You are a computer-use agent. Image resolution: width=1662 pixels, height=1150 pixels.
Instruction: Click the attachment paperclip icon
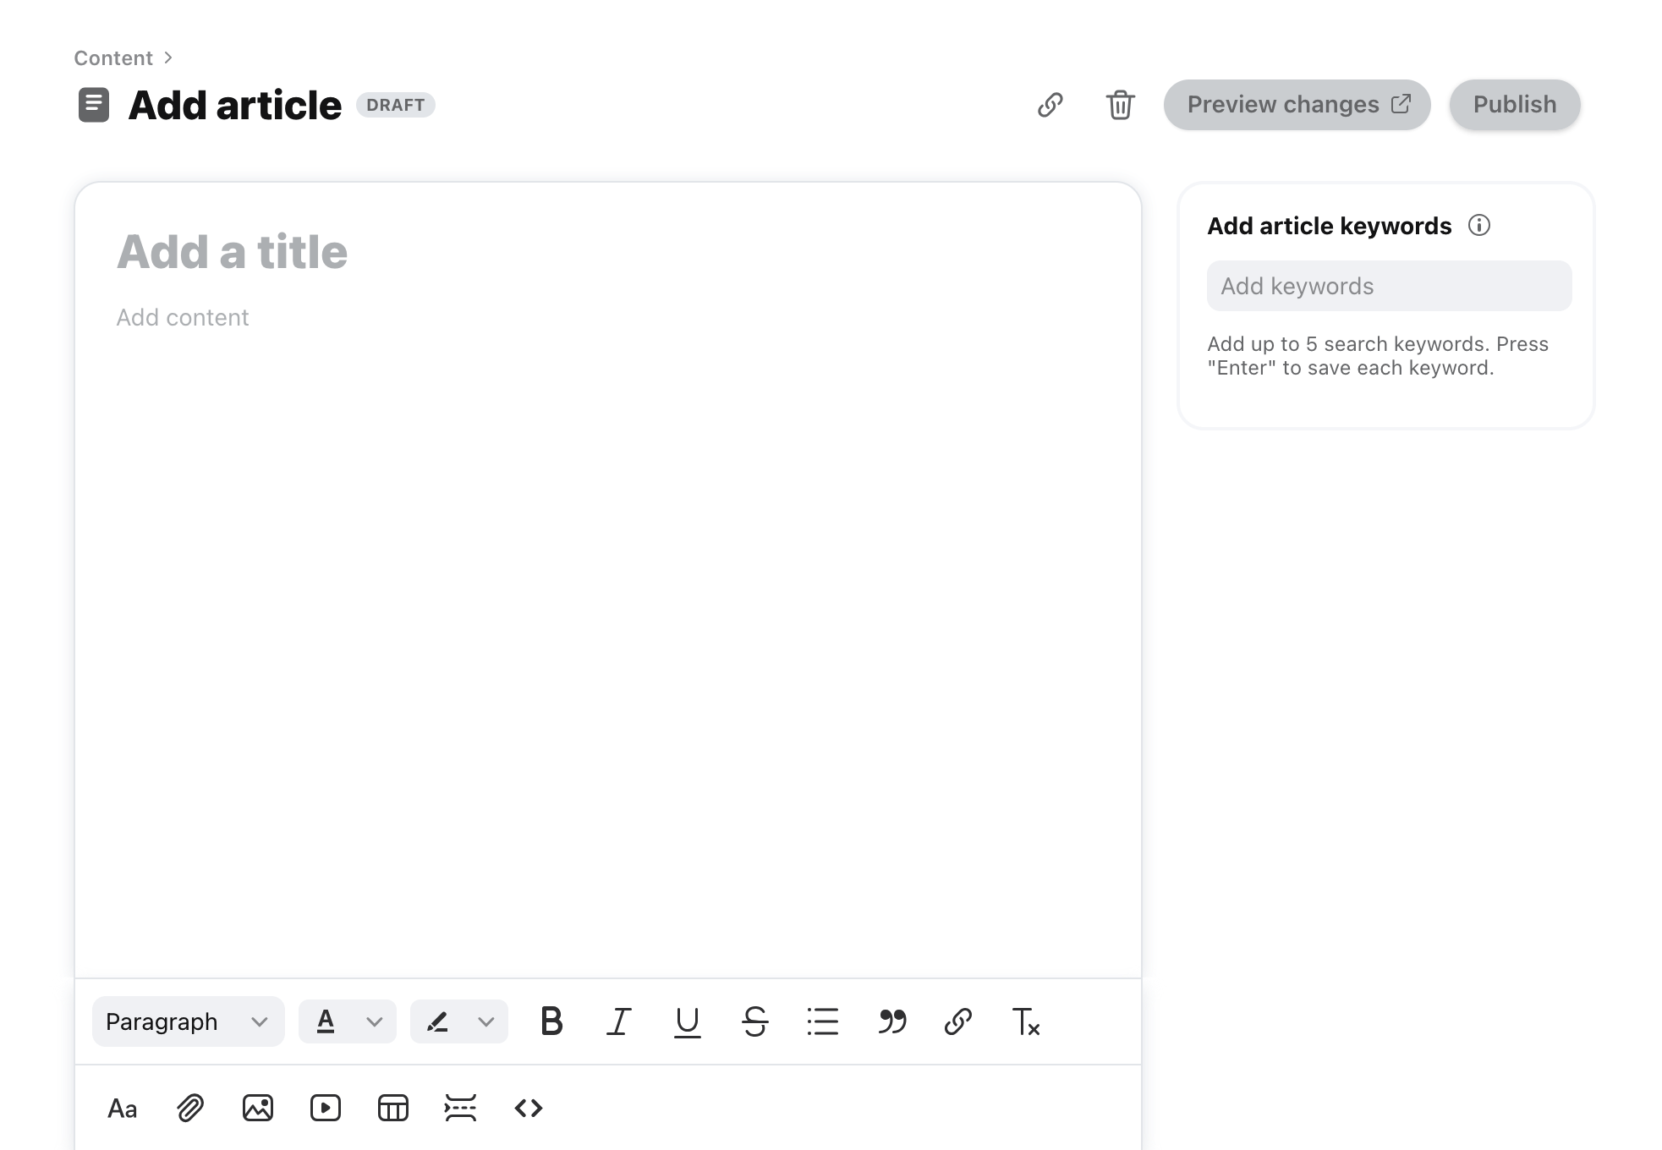pos(190,1108)
